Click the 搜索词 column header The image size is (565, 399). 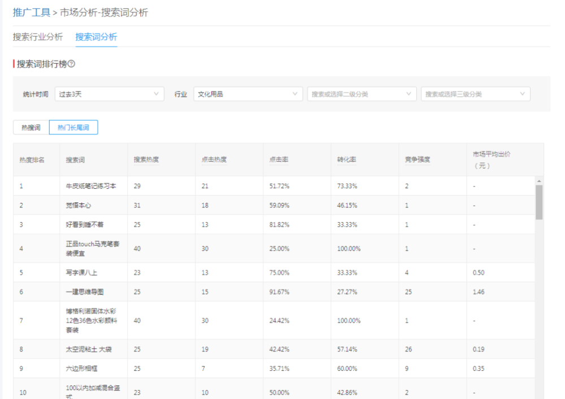point(75,160)
